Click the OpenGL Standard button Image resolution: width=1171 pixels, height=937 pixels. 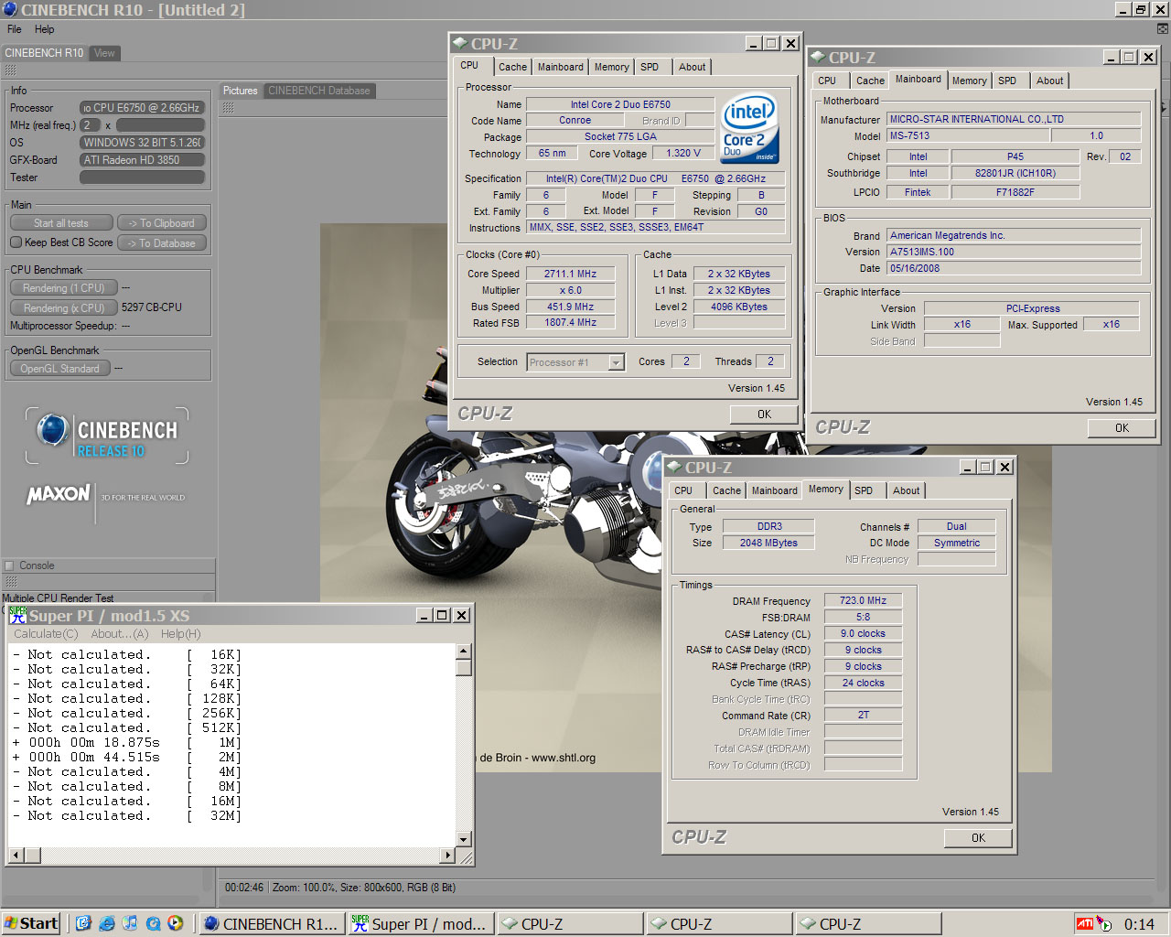point(60,369)
